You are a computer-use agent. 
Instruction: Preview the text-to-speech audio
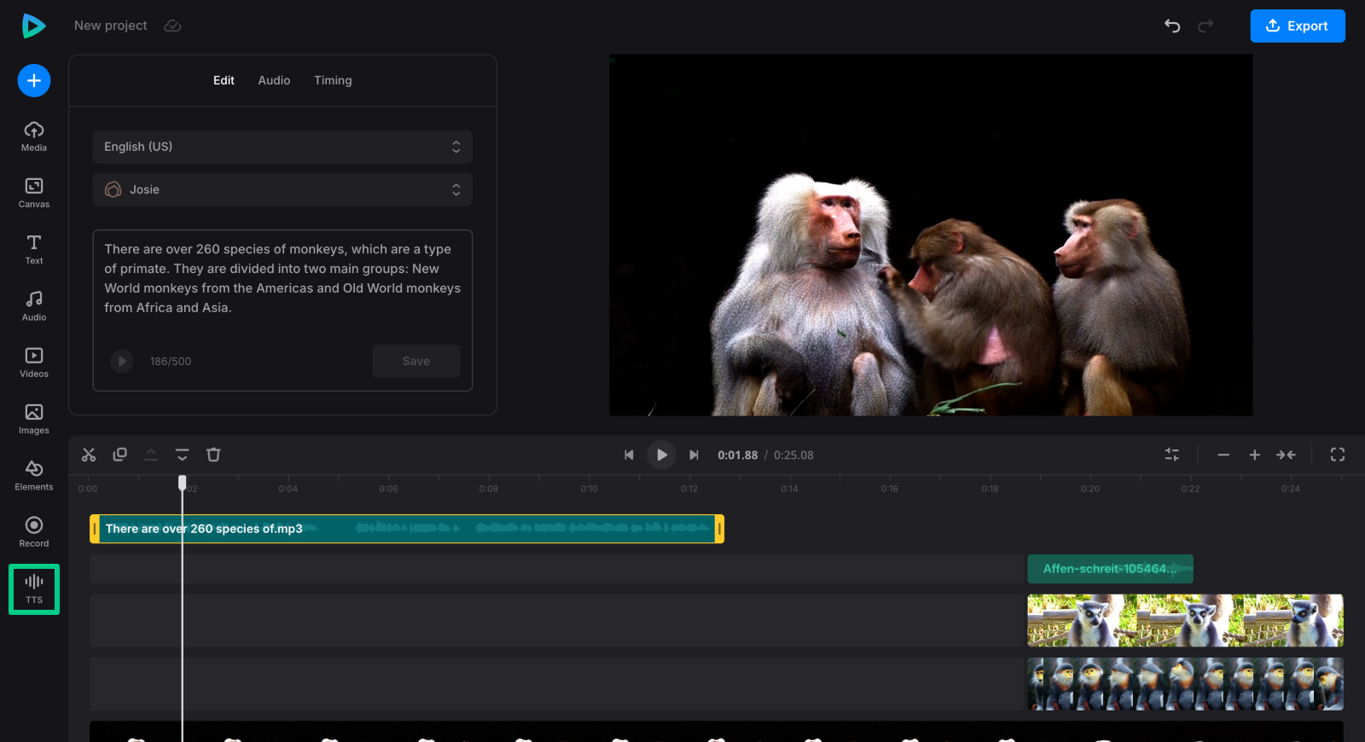tap(122, 362)
